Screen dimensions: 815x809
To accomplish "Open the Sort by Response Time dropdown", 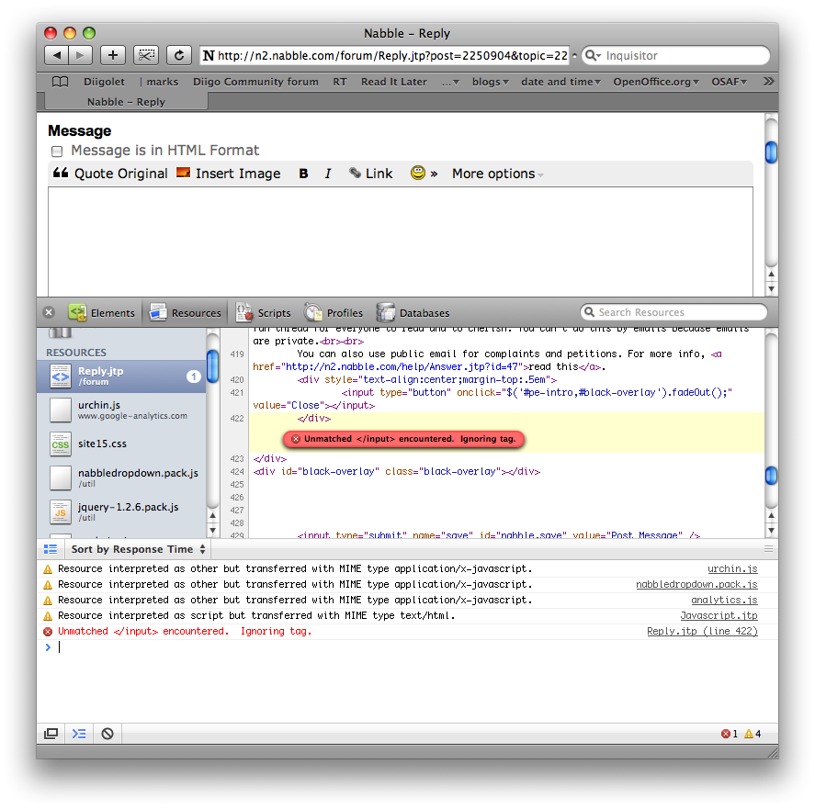I will pos(139,549).
